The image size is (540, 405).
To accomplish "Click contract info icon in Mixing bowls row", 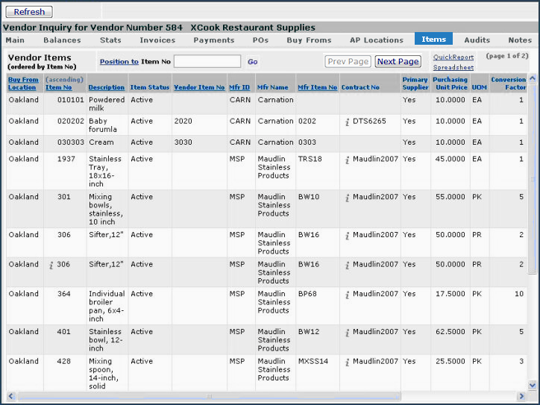I will coord(348,198).
